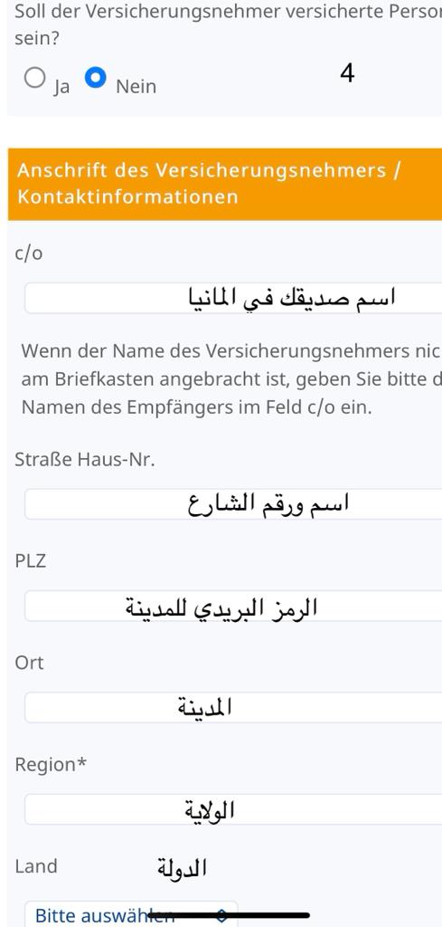Click the orange Anschrift des Versicherungsnehmers header
The height and width of the screenshot is (927, 442).
tap(225, 184)
